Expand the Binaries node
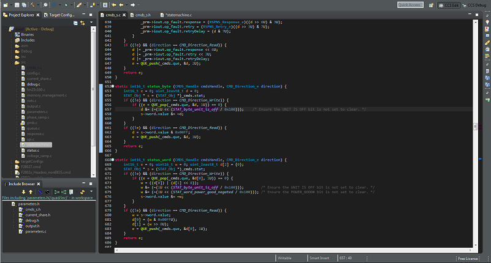Screen dimensions: 491x263 12,35
